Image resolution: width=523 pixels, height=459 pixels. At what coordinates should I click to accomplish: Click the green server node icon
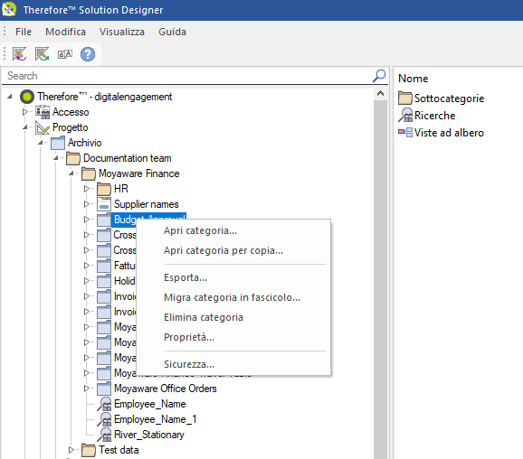[27, 97]
